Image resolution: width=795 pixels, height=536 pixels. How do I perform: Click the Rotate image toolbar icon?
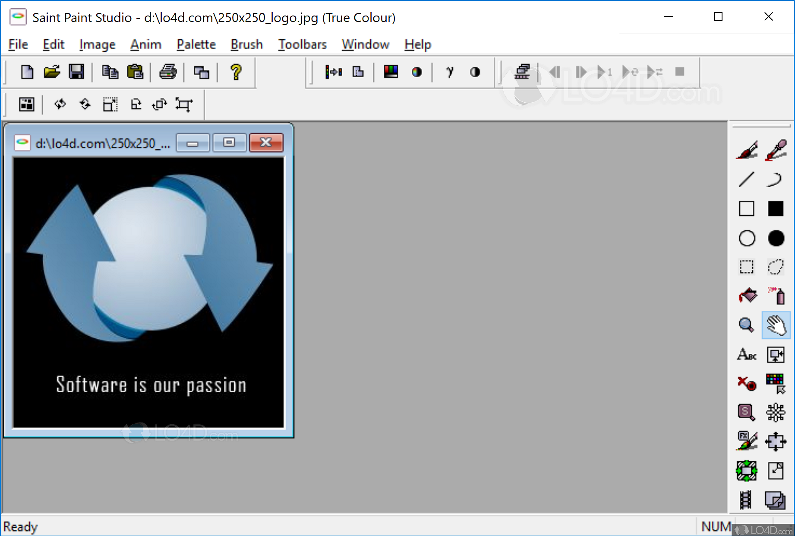(x=159, y=104)
